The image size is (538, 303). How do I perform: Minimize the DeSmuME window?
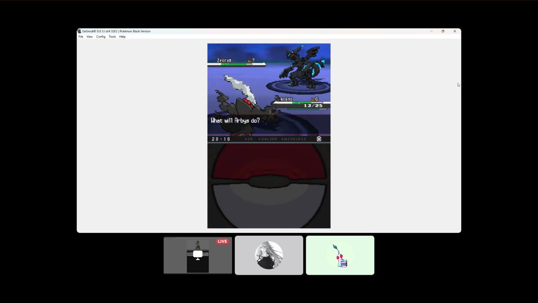(x=431, y=31)
